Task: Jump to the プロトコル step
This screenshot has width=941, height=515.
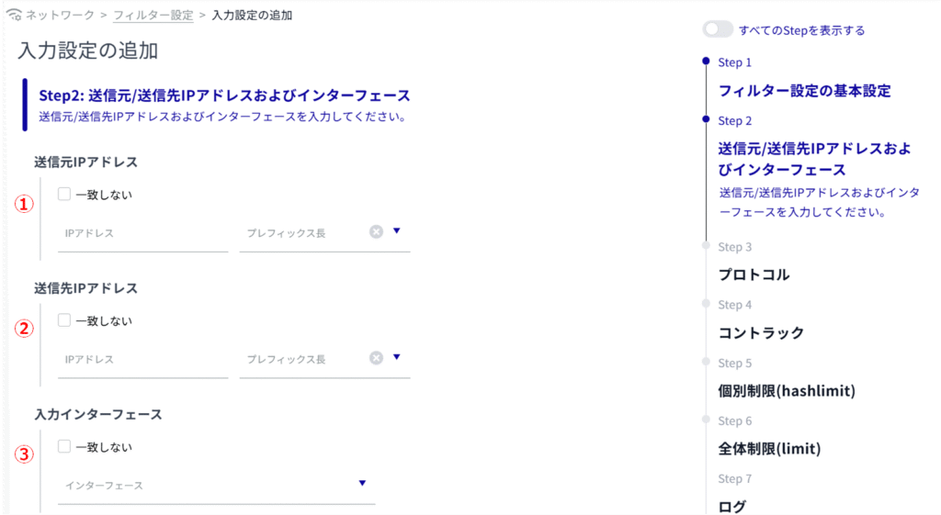Action: [754, 274]
